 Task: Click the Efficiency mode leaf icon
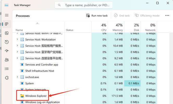coord(137,15)
